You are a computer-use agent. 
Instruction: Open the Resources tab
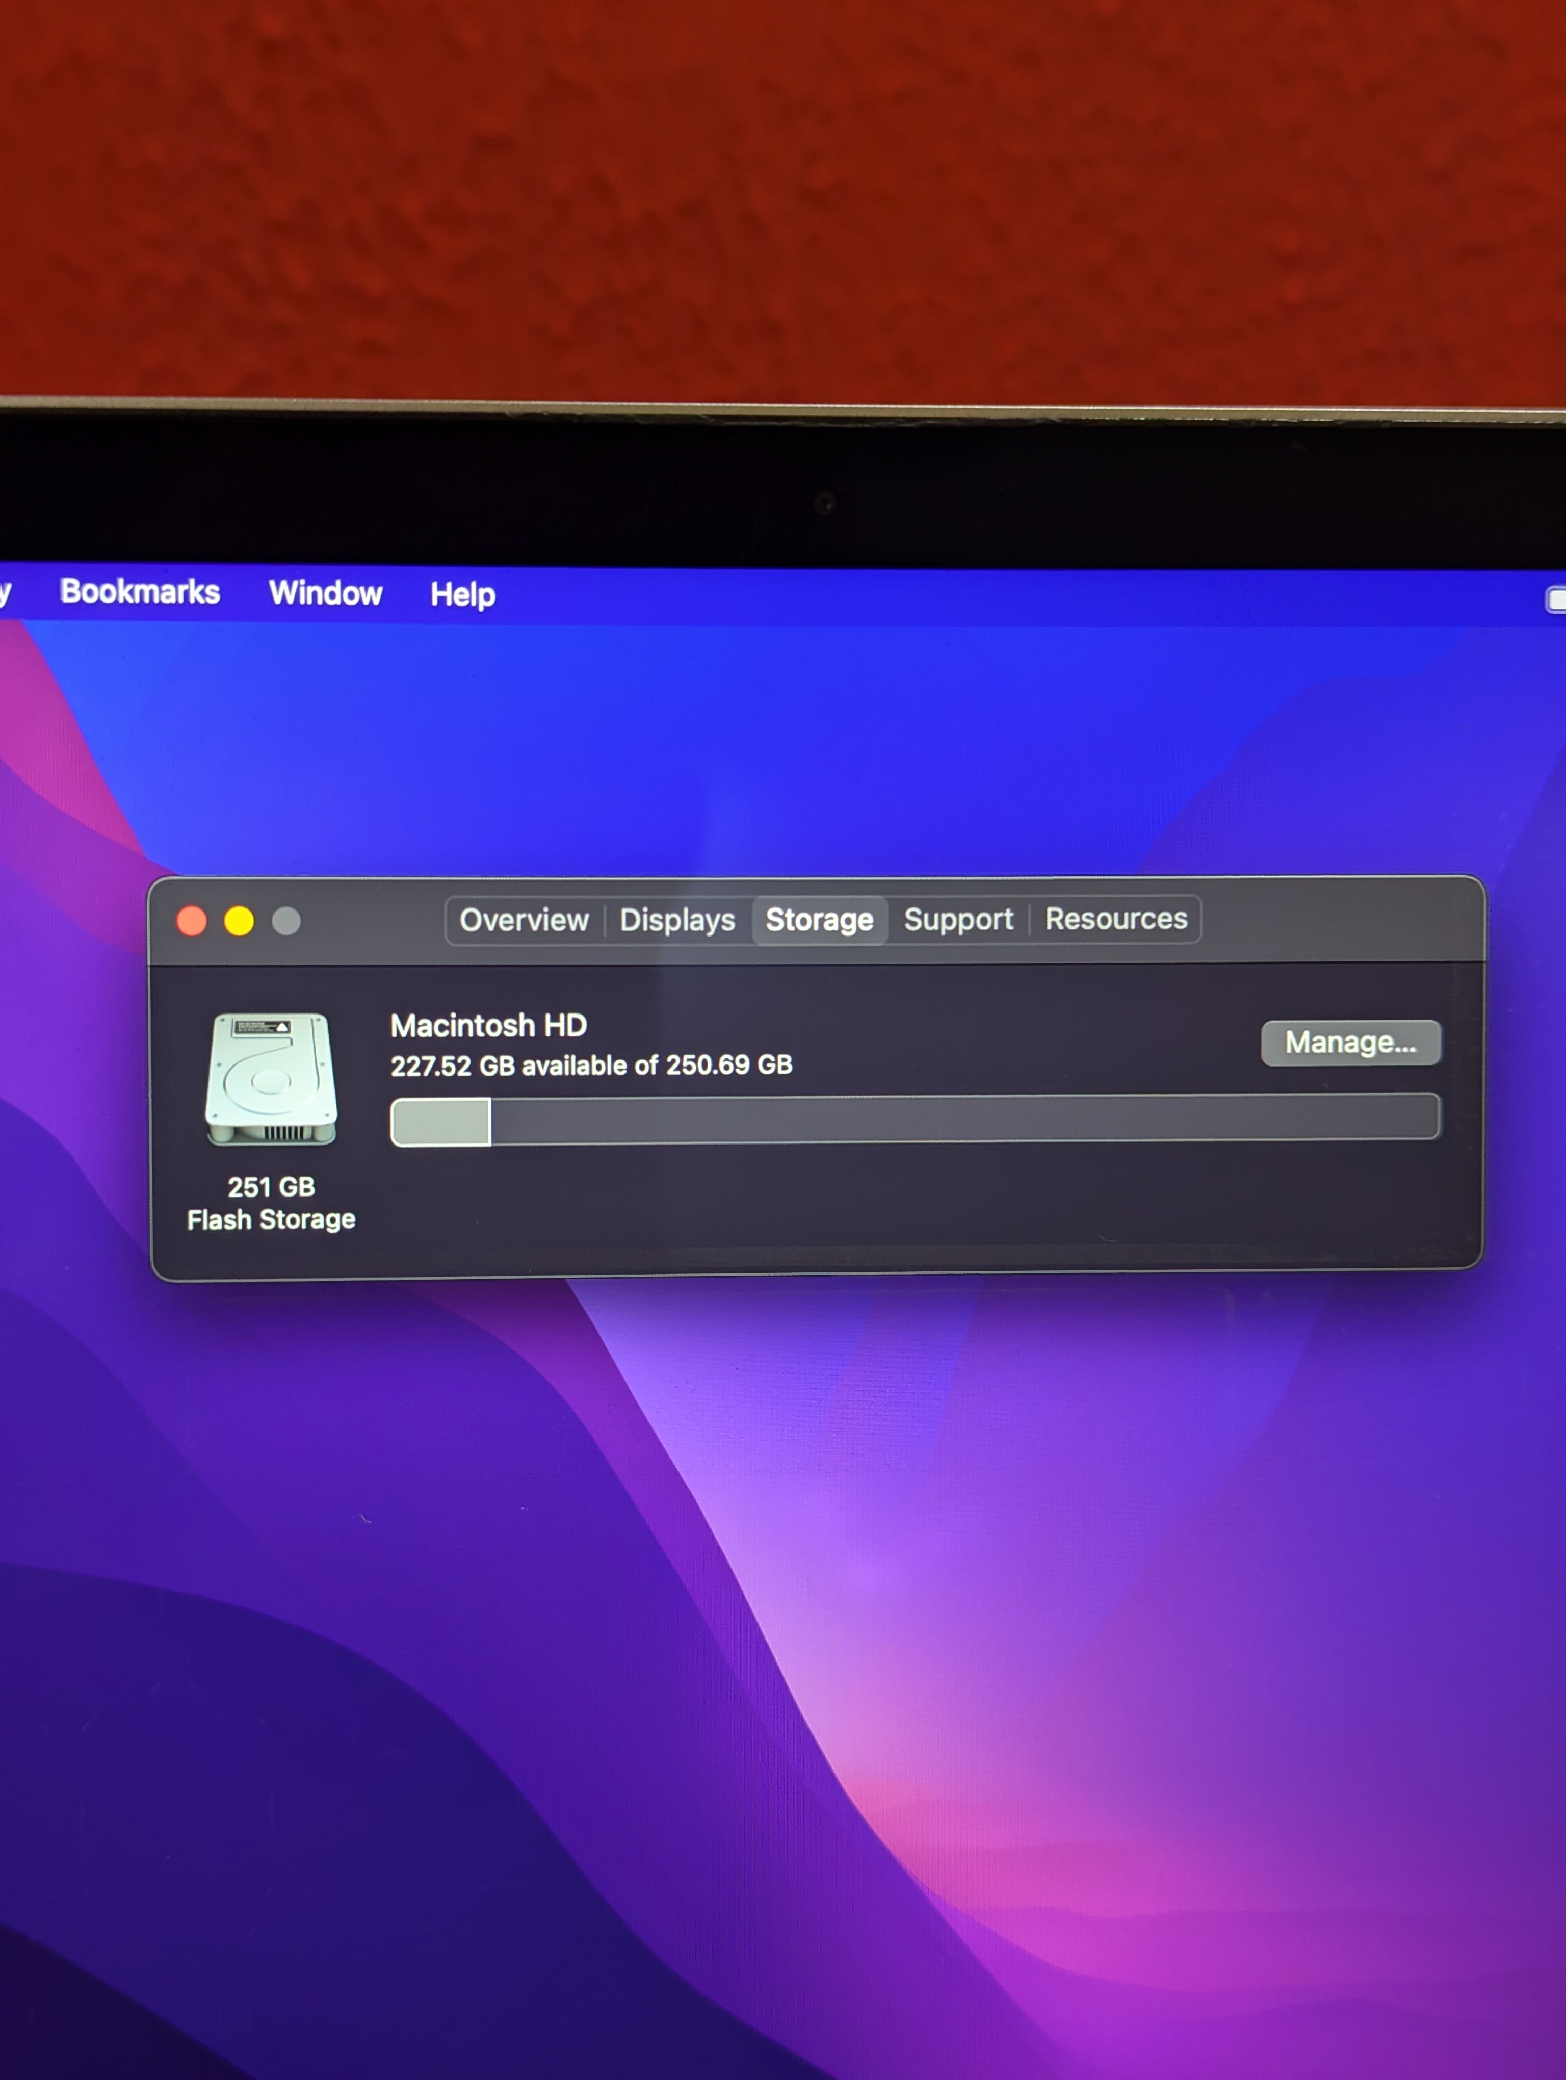tap(1116, 919)
